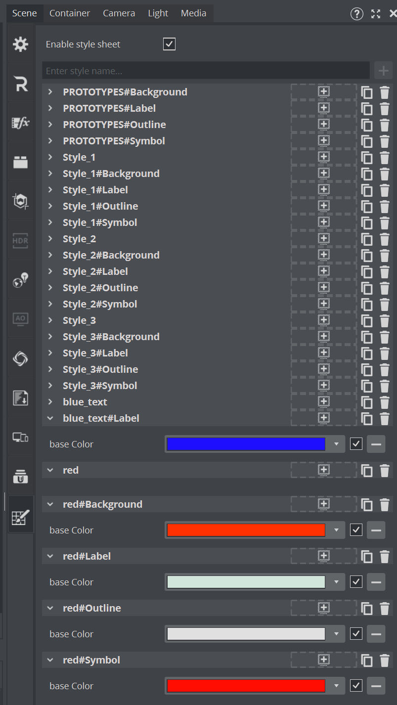Toggle red#Background base Color checkbox
The image size is (397, 705).
356,530
